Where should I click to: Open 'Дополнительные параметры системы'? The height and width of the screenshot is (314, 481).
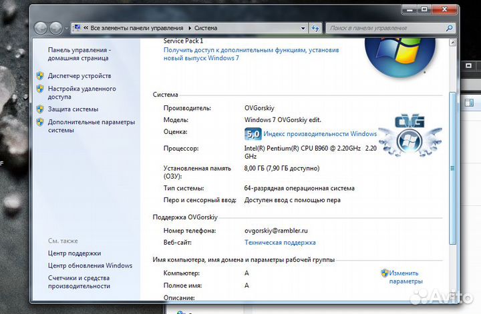pyautogui.click(x=92, y=126)
